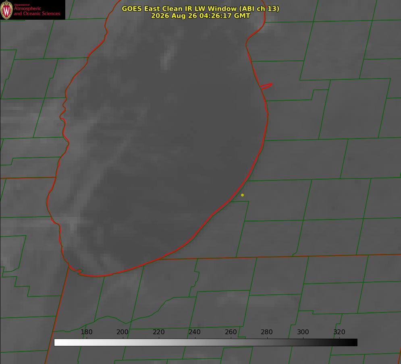This screenshot has width=401, height=364.
Task: Click the timestamp '2026 Aug 26 04:26:17 GMT'
Action: click(x=201, y=16)
